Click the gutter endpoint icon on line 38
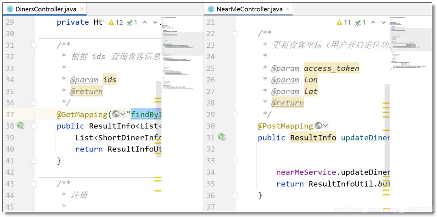The width and height of the screenshot is (437, 217). click(21, 126)
